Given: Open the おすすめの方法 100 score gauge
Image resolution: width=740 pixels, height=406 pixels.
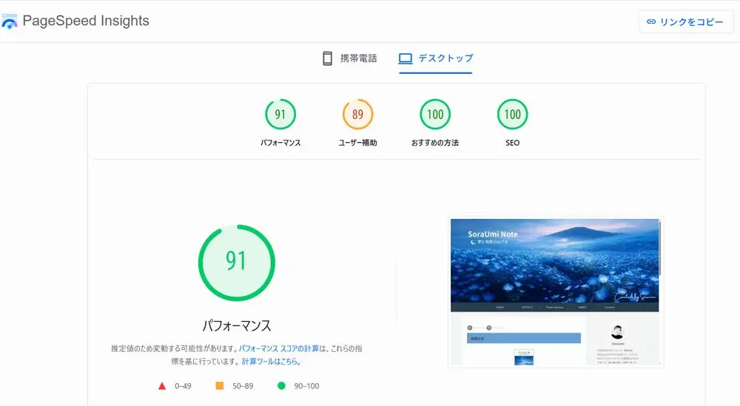Looking at the screenshot, I should click(435, 114).
